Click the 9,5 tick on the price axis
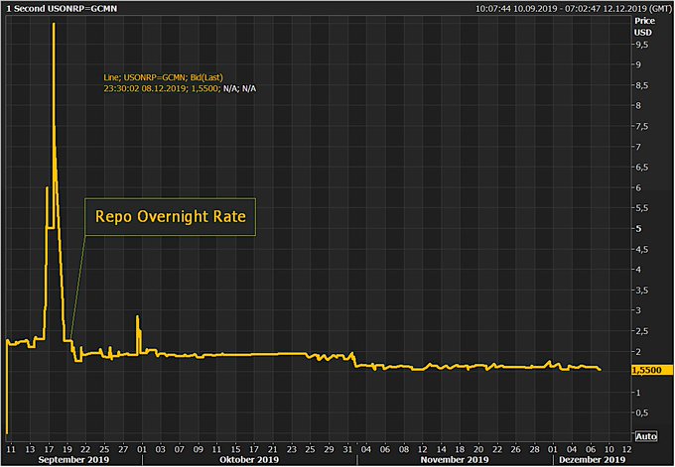This screenshot has width=675, height=467. pyautogui.click(x=641, y=45)
